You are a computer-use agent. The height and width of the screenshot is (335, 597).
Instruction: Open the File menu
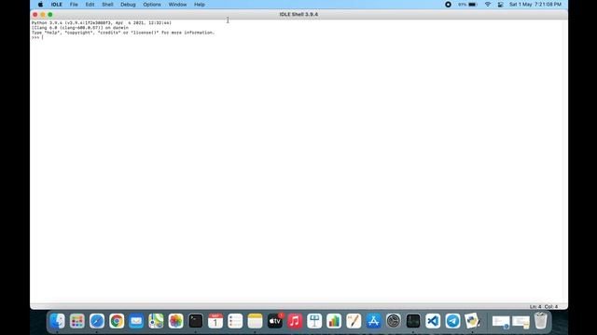[x=74, y=5]
